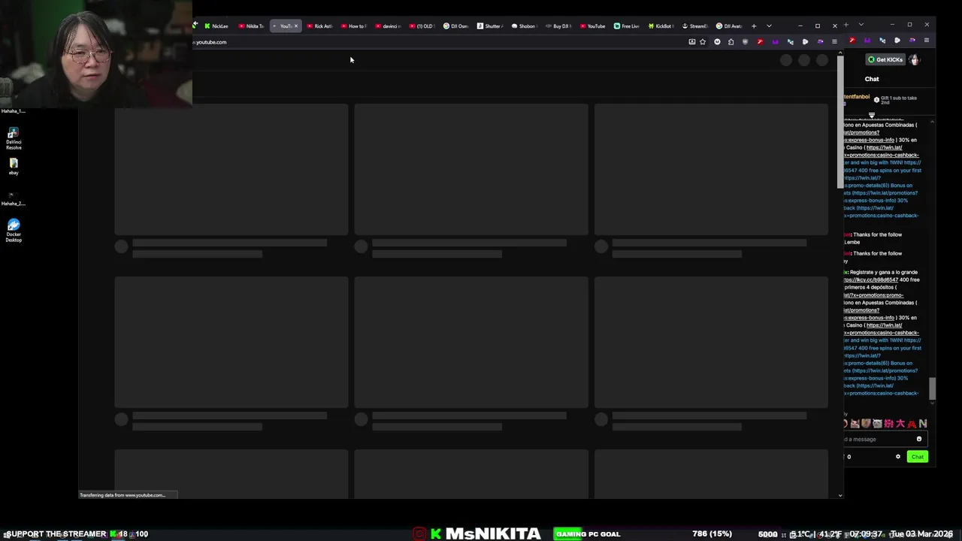Send message with green Chat button
Image resolution: width=962 pixels, height=541 pixels.
(x=918, y=457)
